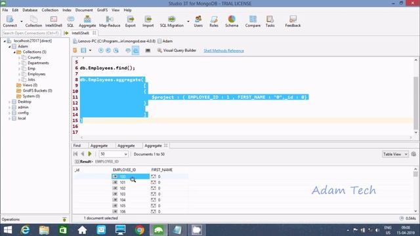The width and height of the screenshot is (420, 236).
Task: Select the Views (0) folder
Action: pyautogui.click(x=30, y=85)
